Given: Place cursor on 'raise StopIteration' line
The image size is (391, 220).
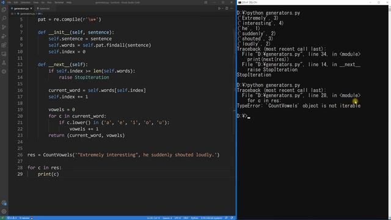Looking at the screenshot, I should 84,78.
